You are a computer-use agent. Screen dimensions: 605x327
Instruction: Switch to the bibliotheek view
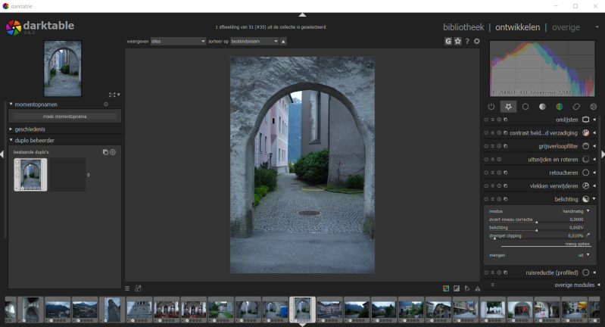(x=463, y=27)
